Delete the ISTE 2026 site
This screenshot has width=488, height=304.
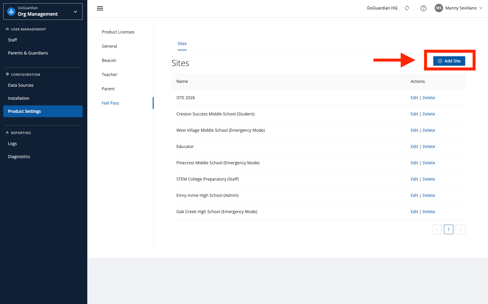pos(429,98)
